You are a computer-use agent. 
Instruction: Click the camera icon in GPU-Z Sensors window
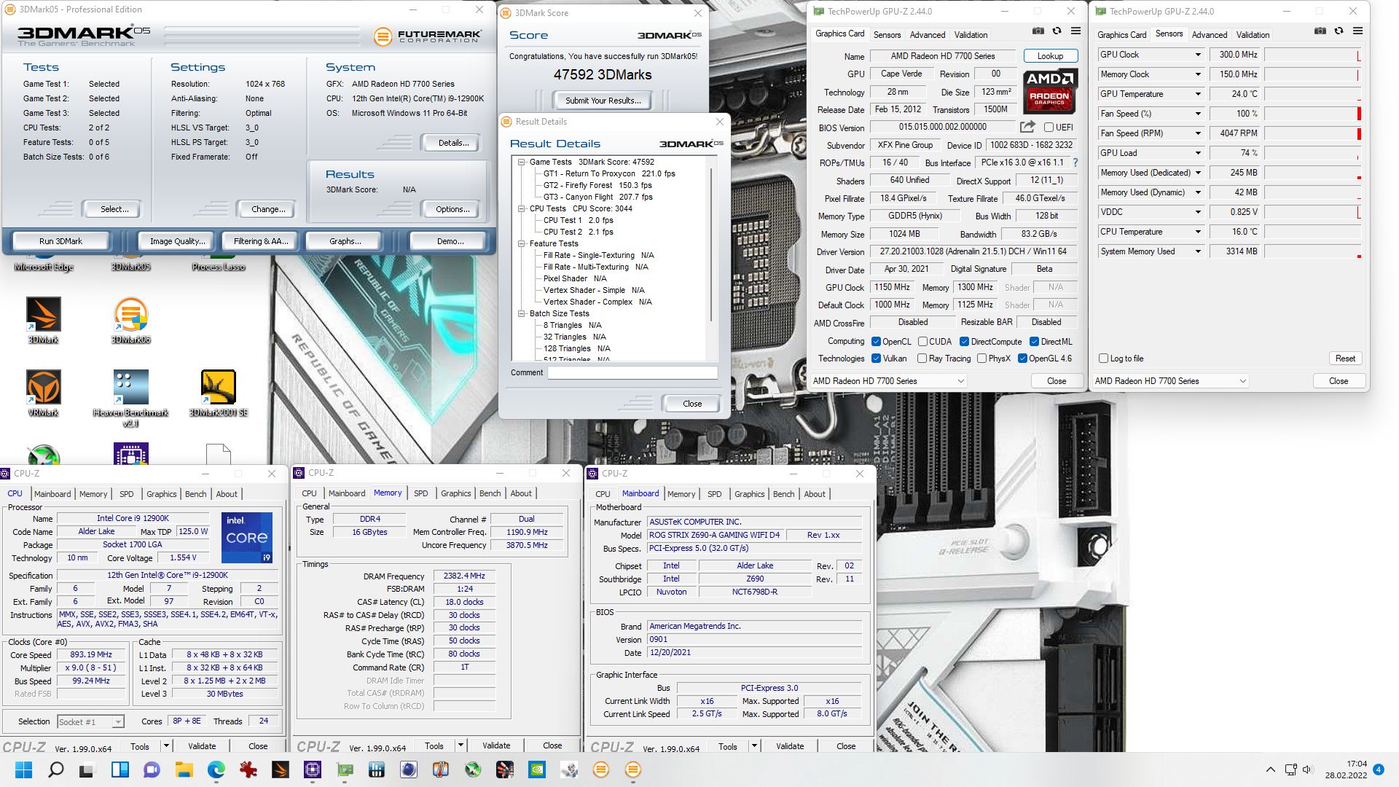click(x=1320, y=31)
